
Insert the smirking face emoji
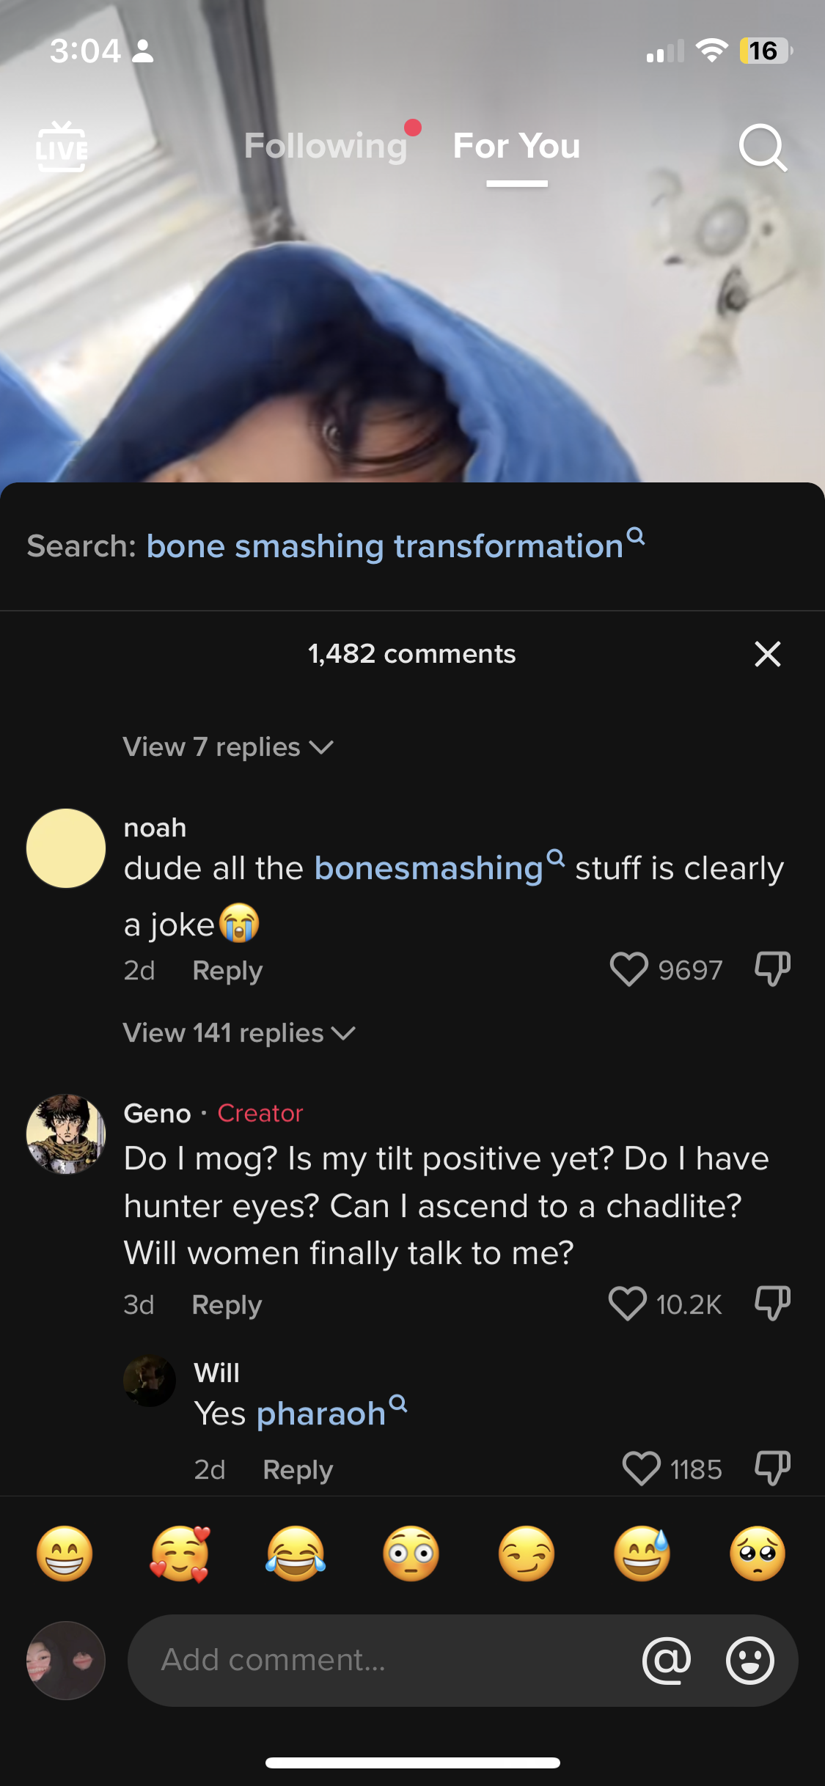(526, 1554)
